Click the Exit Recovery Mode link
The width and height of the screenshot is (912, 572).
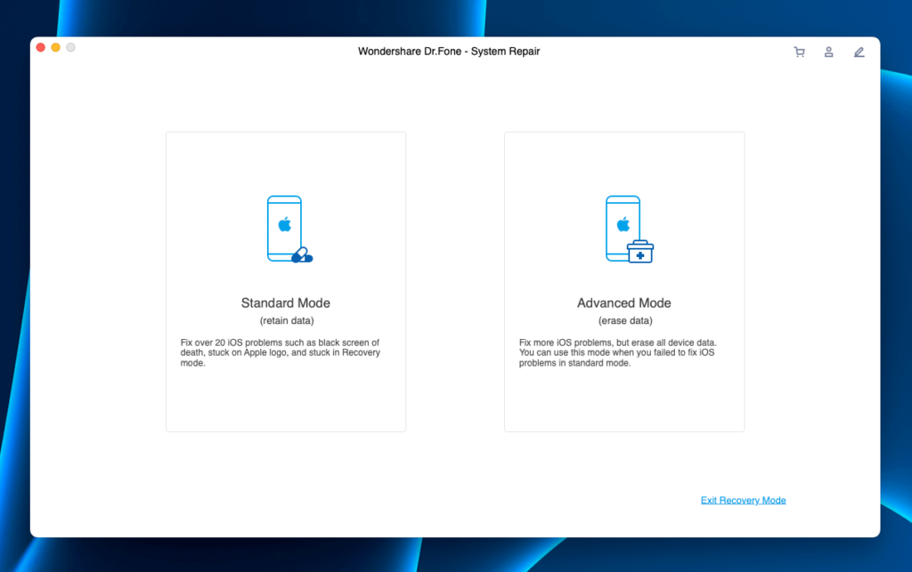click(x=744, y=500)
